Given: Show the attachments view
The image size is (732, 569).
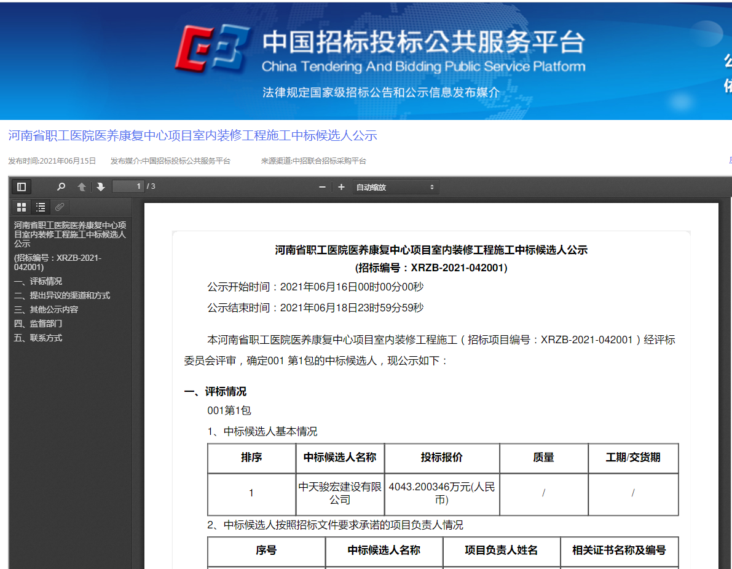Looking at the screenshot, I should click(60, 207).
